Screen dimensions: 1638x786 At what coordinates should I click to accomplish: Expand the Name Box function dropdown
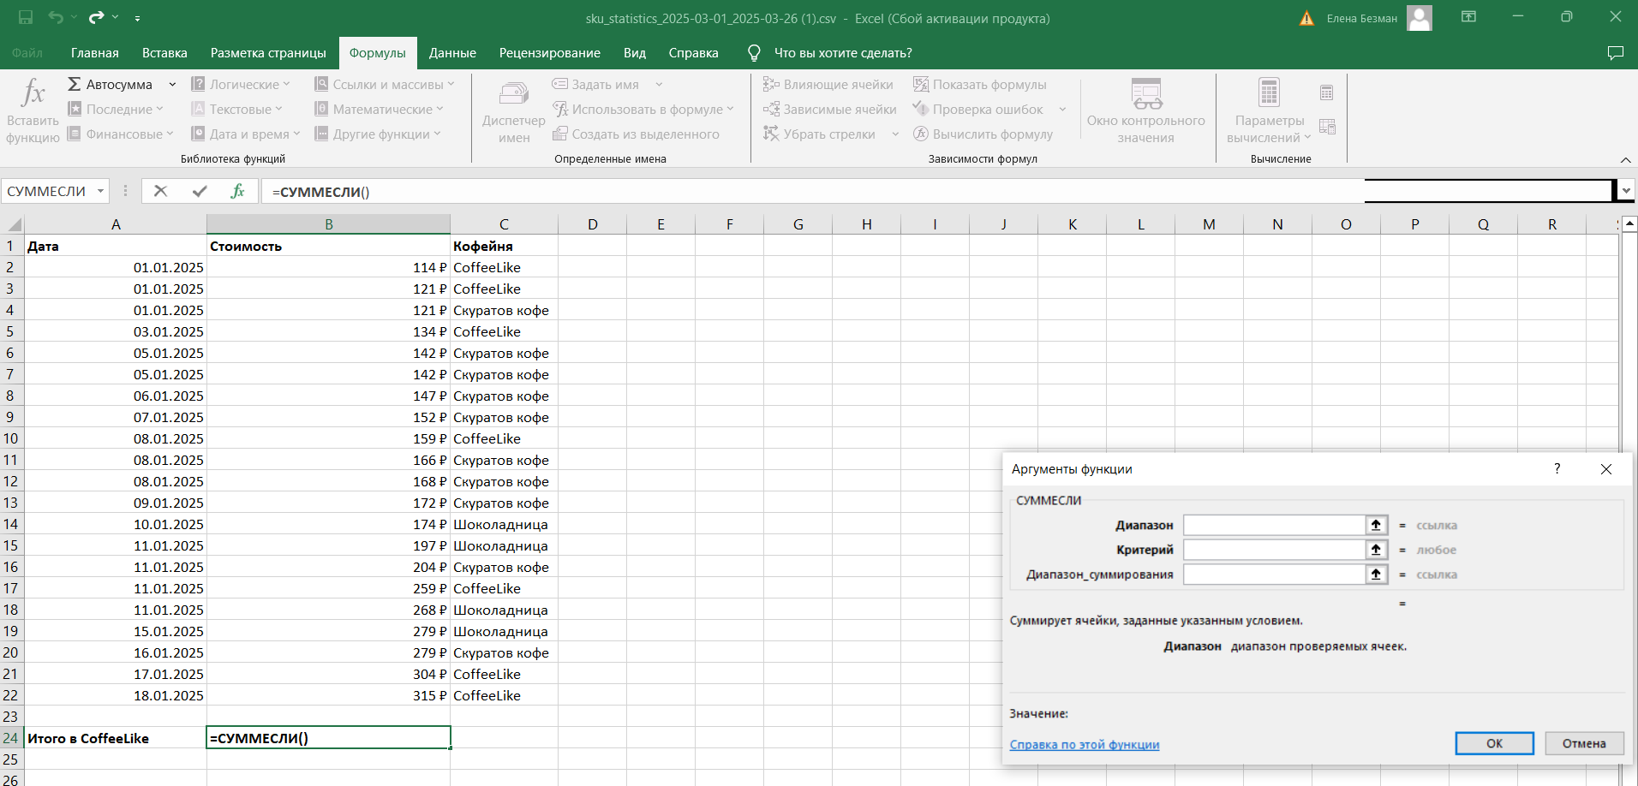[x=100, y=191]
